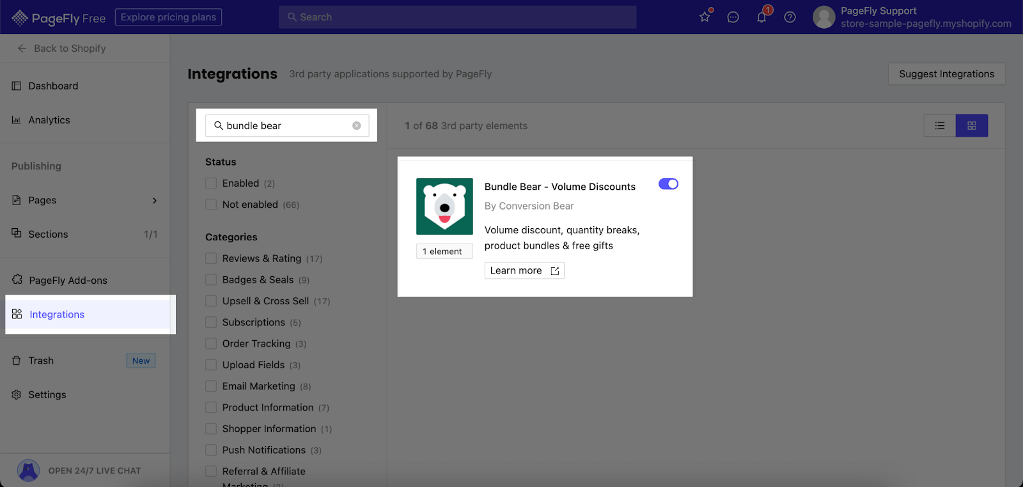Click the Integrations grid icon in sidebar
This screenshot has height=487, width=1023.
point(17,314)
